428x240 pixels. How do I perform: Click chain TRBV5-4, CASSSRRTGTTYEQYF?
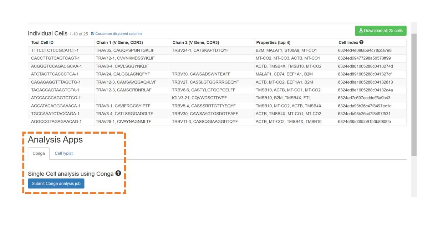click(204, 106)
